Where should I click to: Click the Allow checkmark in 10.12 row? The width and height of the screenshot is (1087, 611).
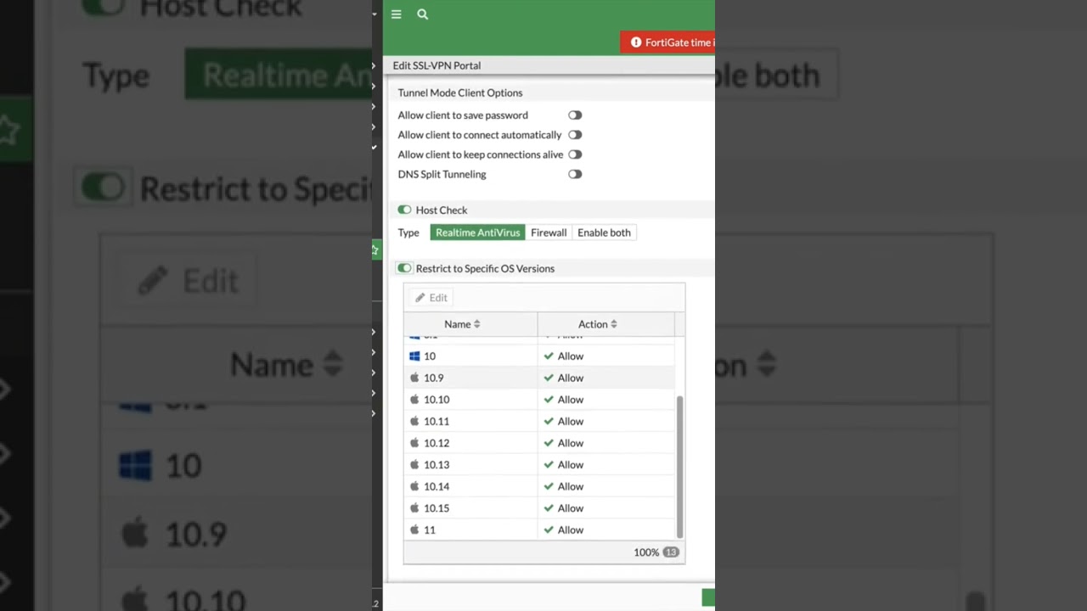click(x=549, y=443)
